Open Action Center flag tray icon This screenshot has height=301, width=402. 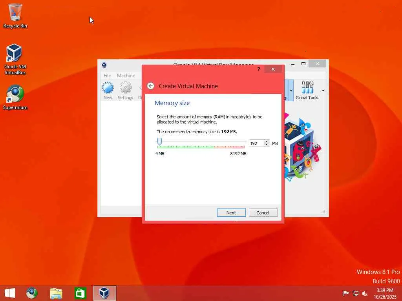pyautogui.click(x=346, y=293)
